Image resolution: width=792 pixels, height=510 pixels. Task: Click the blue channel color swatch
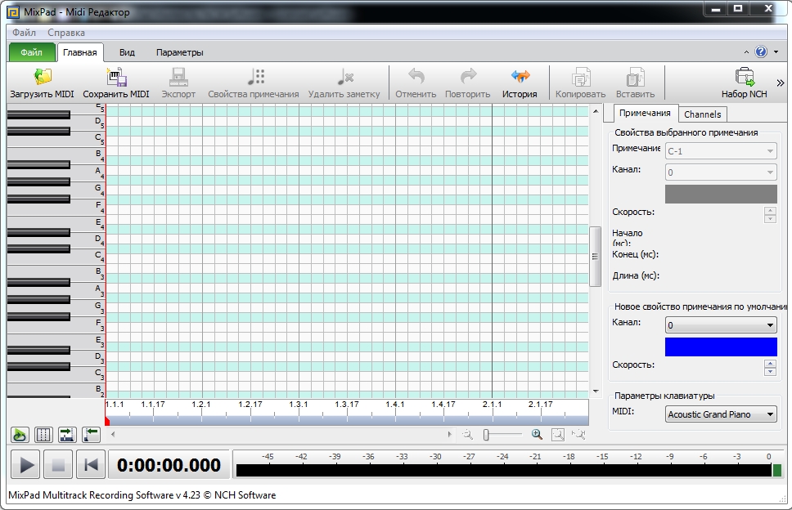721,347
